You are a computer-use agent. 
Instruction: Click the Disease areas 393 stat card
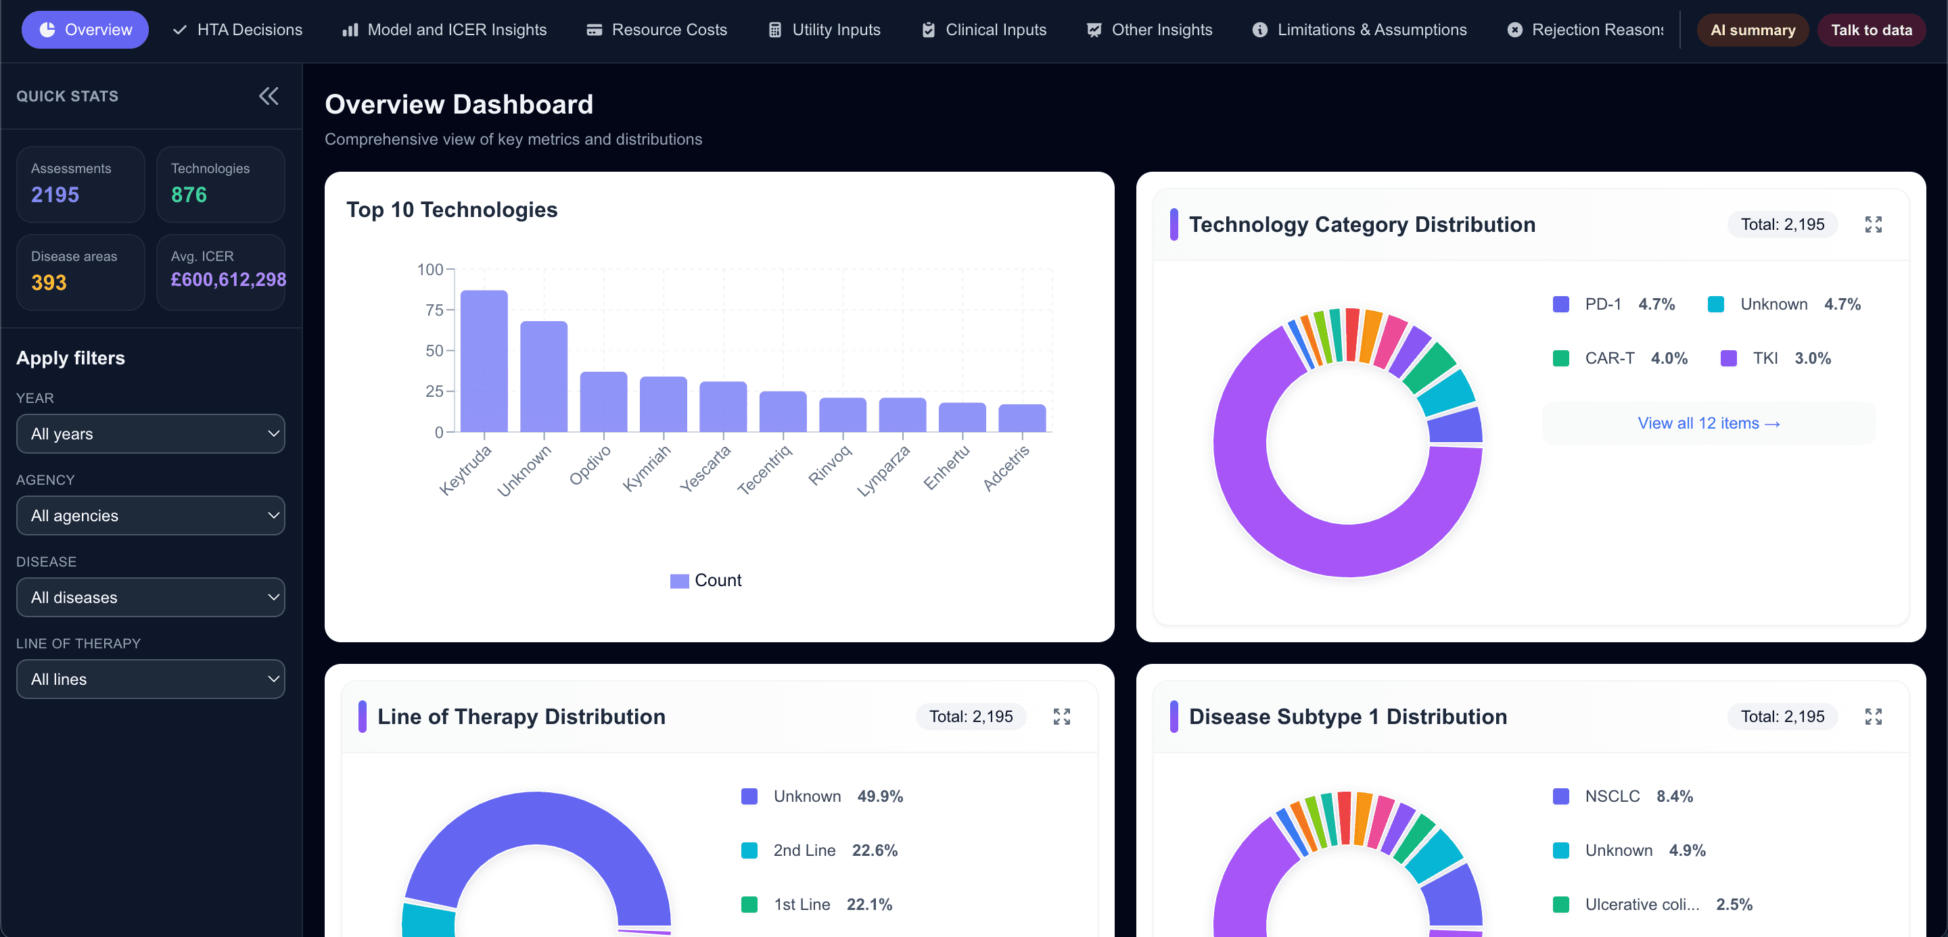[x=81, y=272]
